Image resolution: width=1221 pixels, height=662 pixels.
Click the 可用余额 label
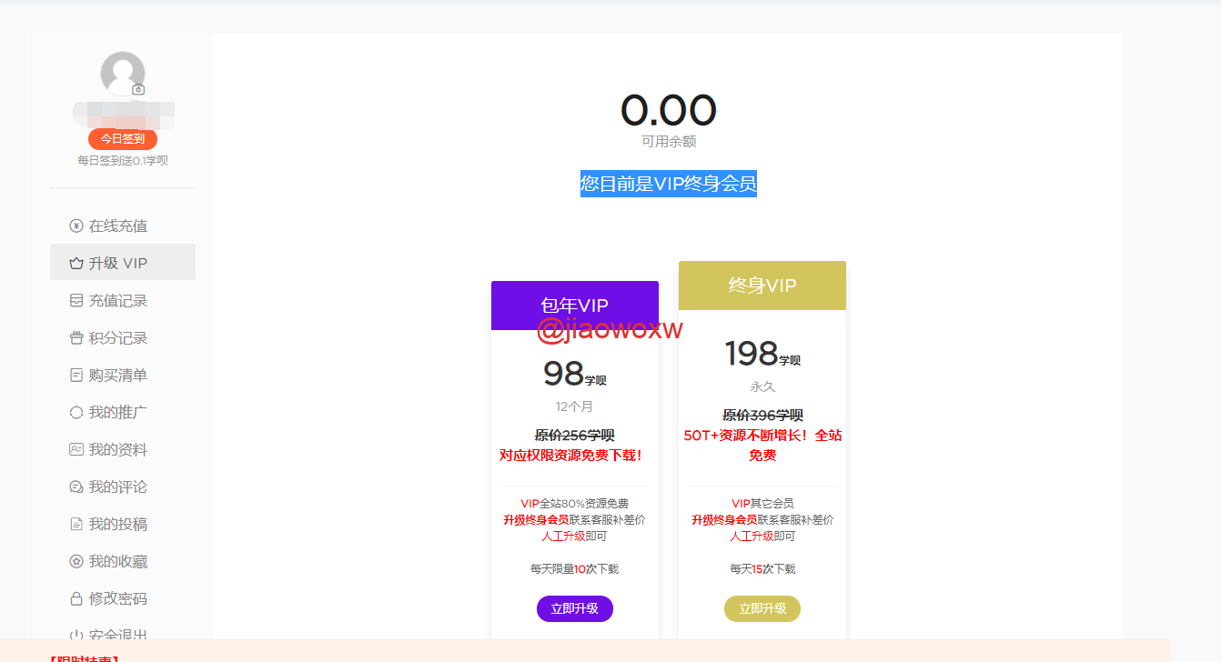tap(669, 142)
